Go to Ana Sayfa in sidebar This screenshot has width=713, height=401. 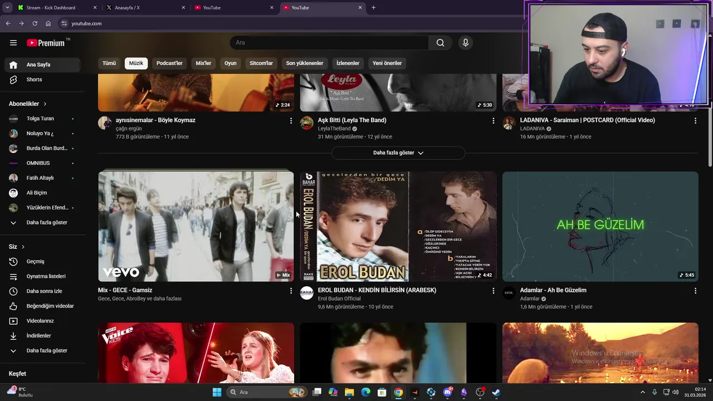[42, 65]
